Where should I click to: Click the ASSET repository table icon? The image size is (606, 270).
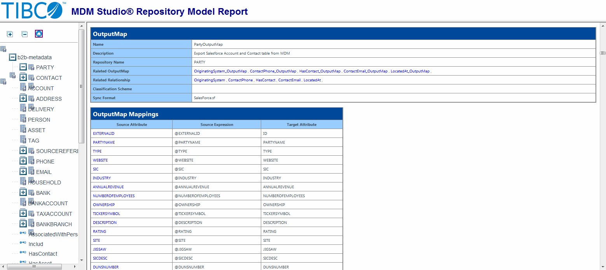tap(23, 129)
